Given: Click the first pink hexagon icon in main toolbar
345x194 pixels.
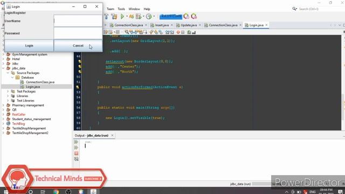Looking at the screenshot, I should [x=187, y=16].
